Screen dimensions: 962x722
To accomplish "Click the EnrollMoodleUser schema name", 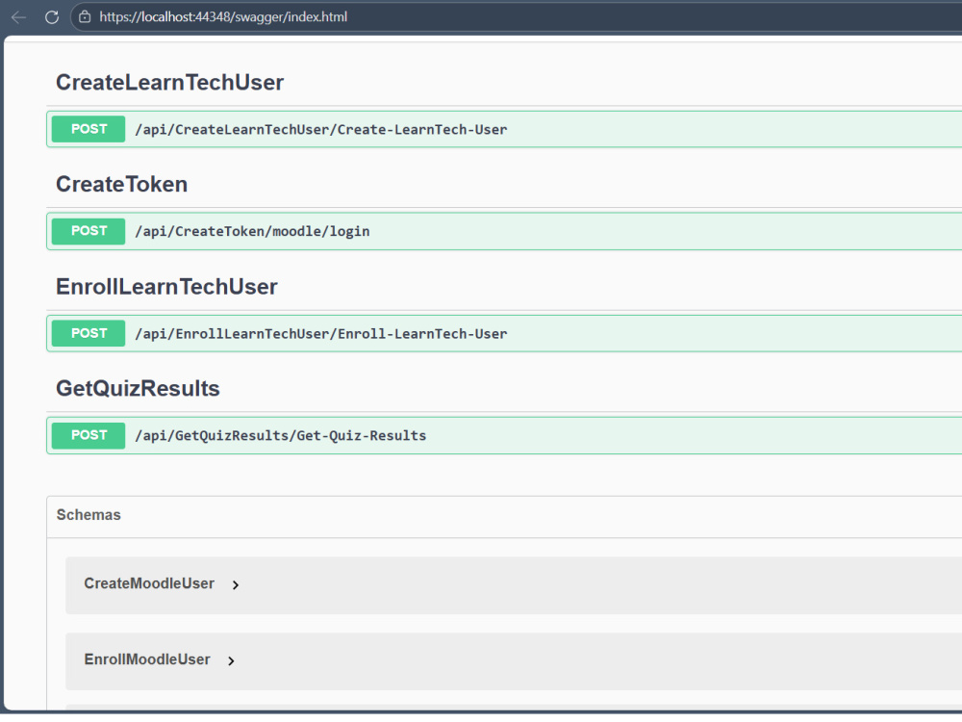I will pos(146,659).
